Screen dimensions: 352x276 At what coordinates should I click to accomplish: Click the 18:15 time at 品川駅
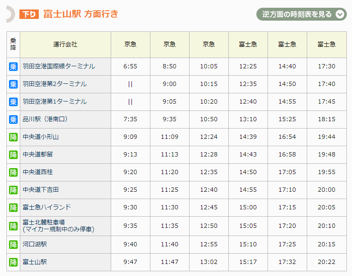[327, 119]
